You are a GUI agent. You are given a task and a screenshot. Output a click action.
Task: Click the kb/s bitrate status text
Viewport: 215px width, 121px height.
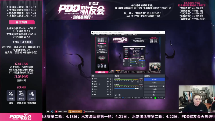point(160,98)
